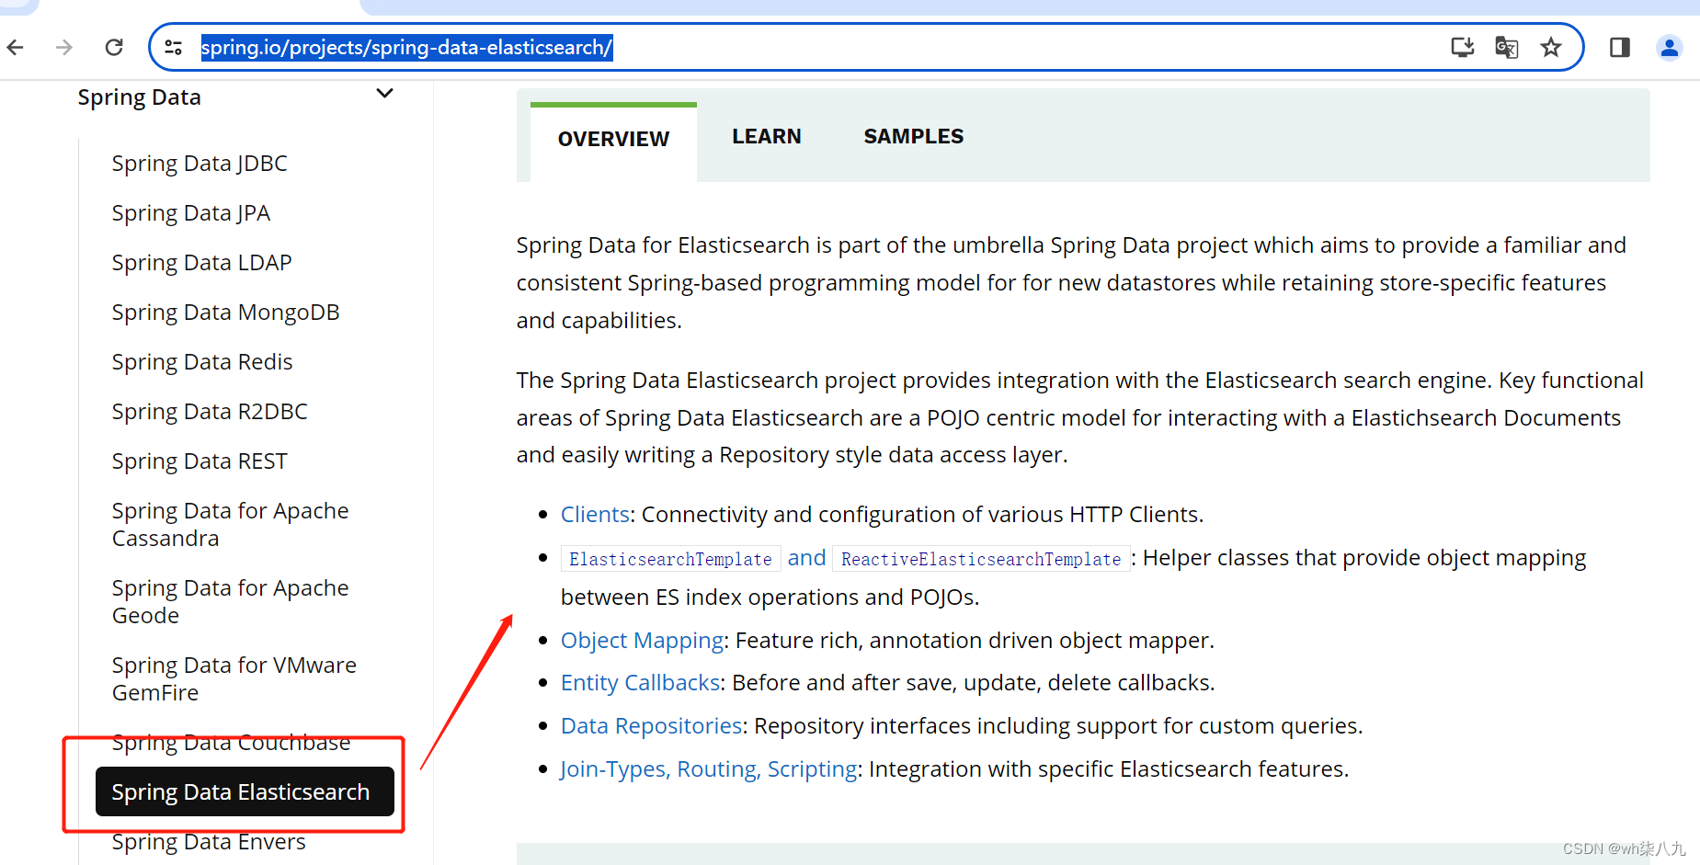Viewport: 1700px width, 865px height.
Task: Open the ReactiveElasticsearchTemplate link
Action: (x=980, y=559)
